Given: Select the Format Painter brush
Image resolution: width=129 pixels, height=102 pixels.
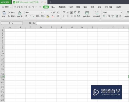Looking at the screenshot, I should [x=20, y=13].
